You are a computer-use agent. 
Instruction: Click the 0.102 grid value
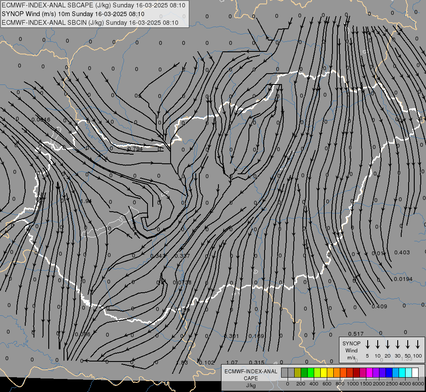[207, 363]
